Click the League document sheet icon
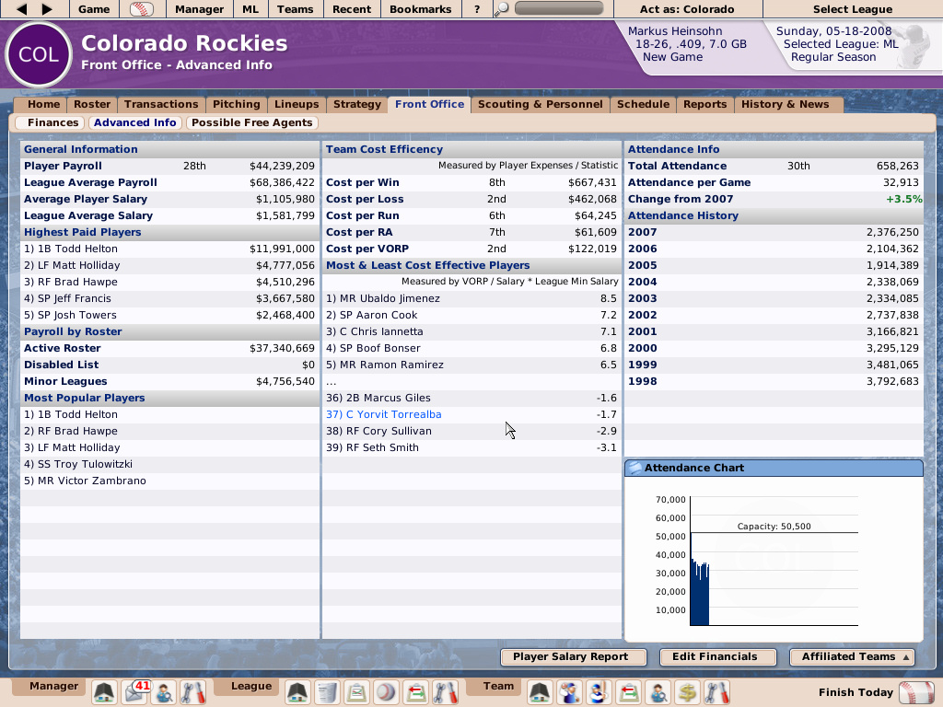The height and width of the screenshot is (707, 943). tap(327, 692)
